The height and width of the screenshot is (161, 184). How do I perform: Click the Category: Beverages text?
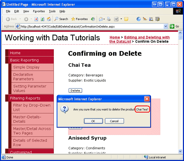point(86,75)
